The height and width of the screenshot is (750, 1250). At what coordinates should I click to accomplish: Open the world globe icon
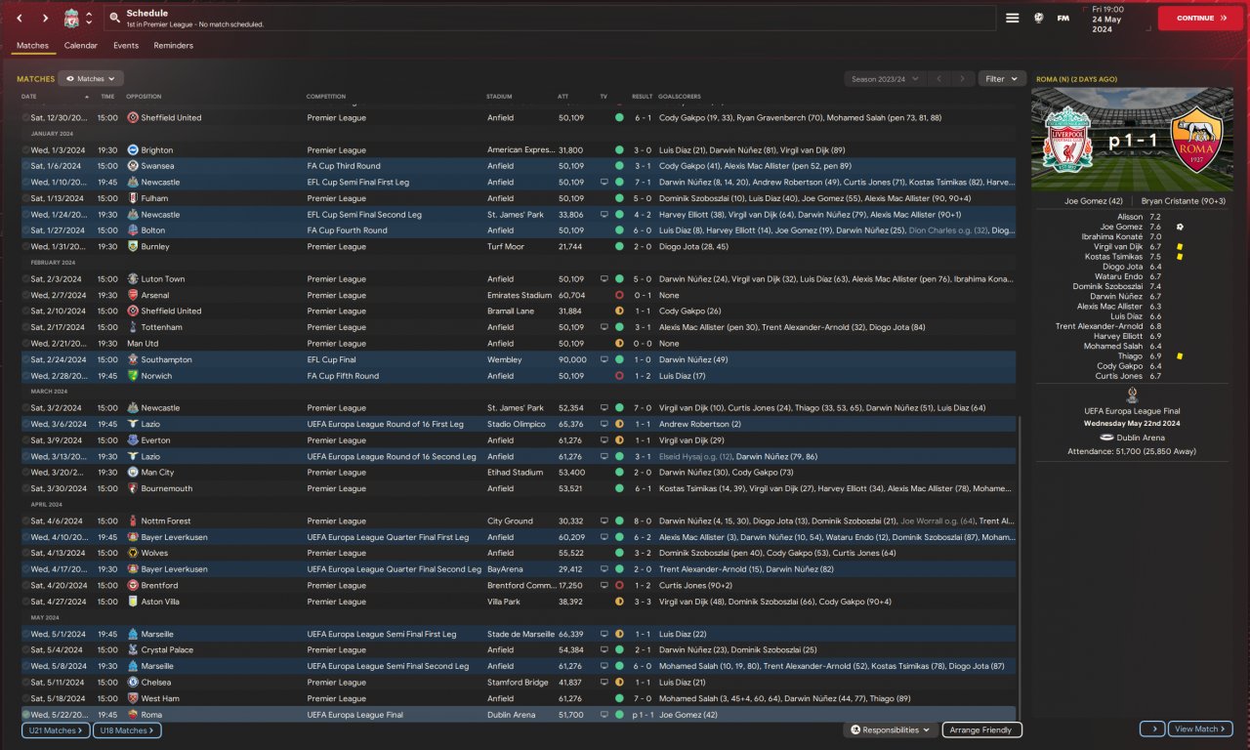1039,19
